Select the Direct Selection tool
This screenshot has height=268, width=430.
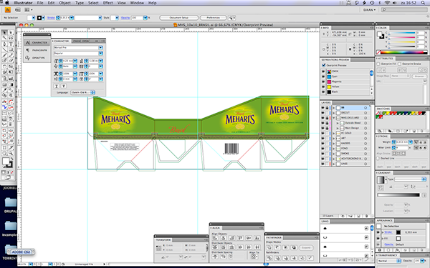pyautogui.click(x=11, y=33)
